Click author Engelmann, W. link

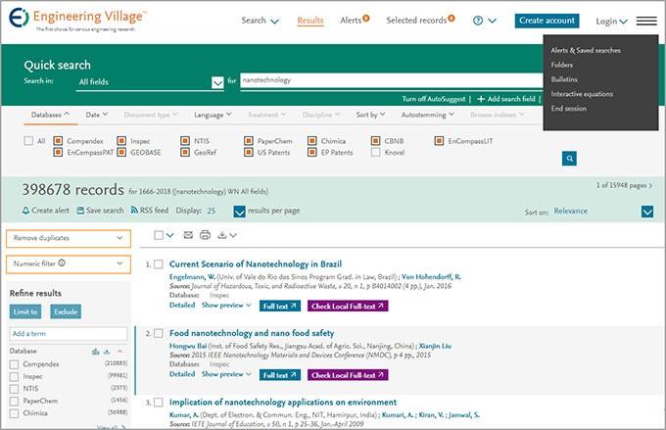pos(192,277)
